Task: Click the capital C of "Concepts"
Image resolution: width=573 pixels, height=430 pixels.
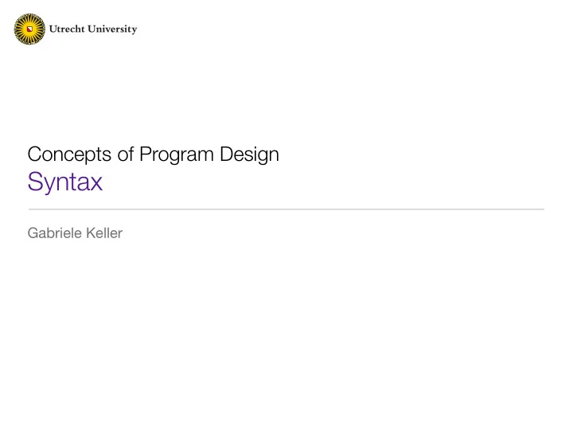Action: click(x=35, y=154)
